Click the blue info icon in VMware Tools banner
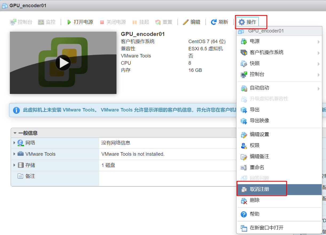The image size is (326, 235). click(17, 110)
